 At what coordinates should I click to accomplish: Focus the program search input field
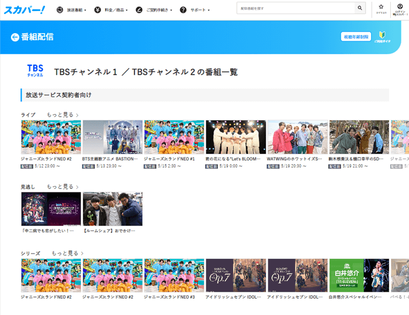coord(296,8)
